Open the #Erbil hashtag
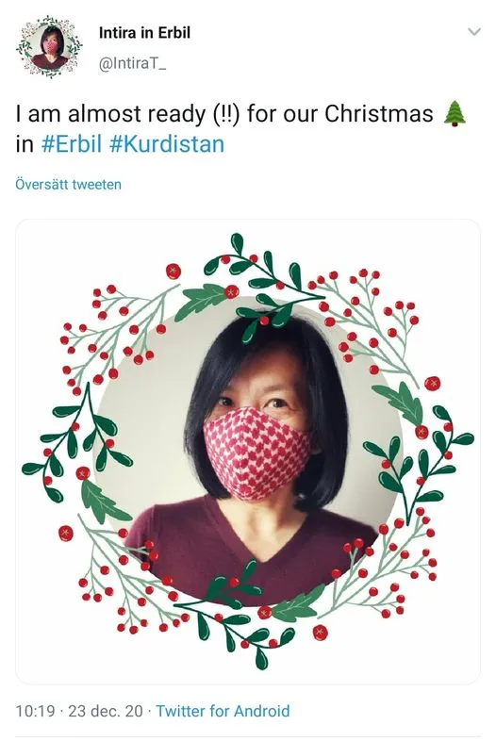The image size is (496, 741). [x=72, y=143]
